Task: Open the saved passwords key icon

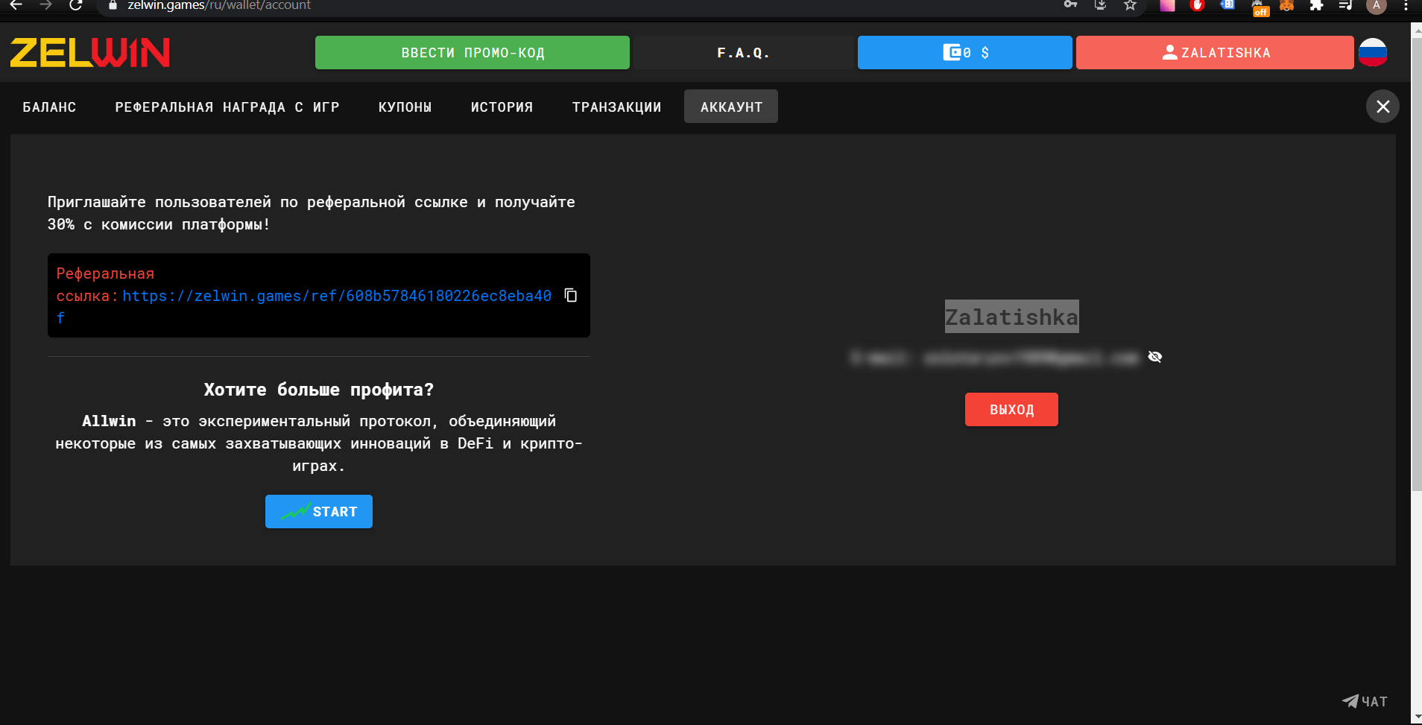Action: (x=1070, y=4)
